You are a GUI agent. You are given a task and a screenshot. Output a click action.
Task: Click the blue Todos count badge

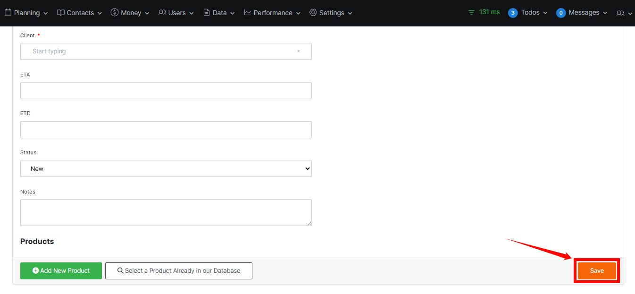click(513, 13)
